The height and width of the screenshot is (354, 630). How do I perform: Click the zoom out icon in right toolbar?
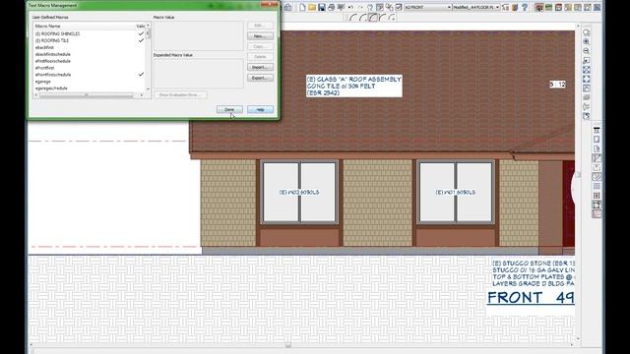point(587,51)
